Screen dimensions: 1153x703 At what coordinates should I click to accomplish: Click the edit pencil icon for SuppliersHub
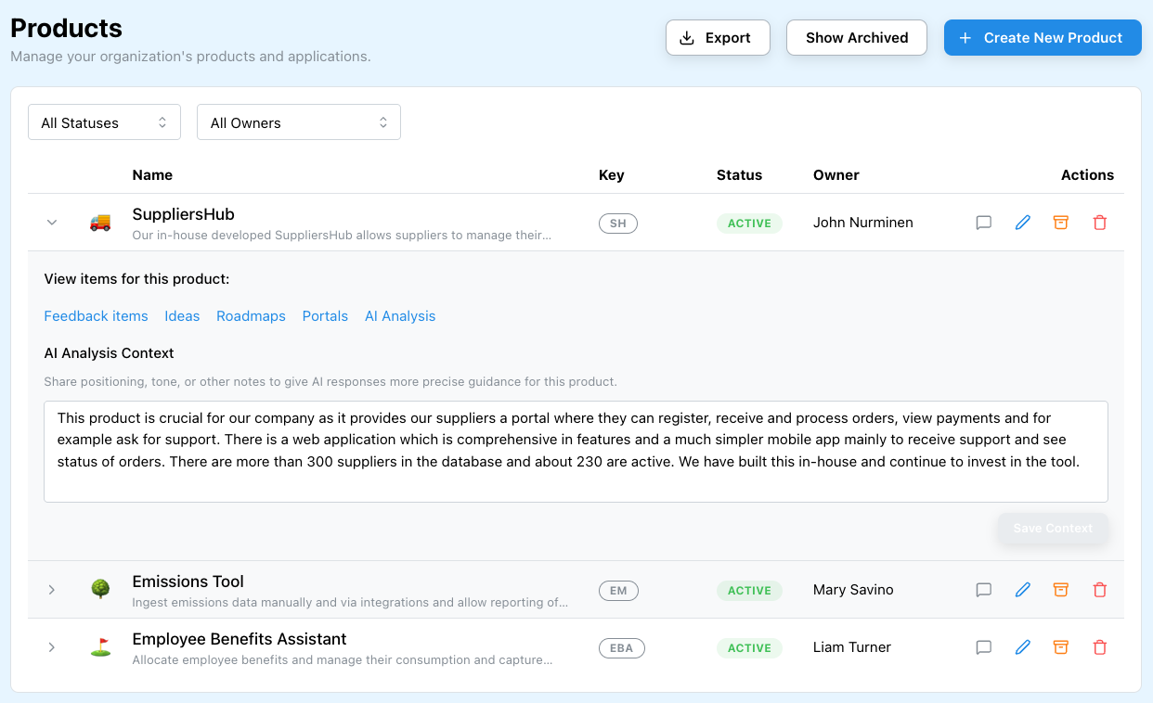pos(1023,223)
